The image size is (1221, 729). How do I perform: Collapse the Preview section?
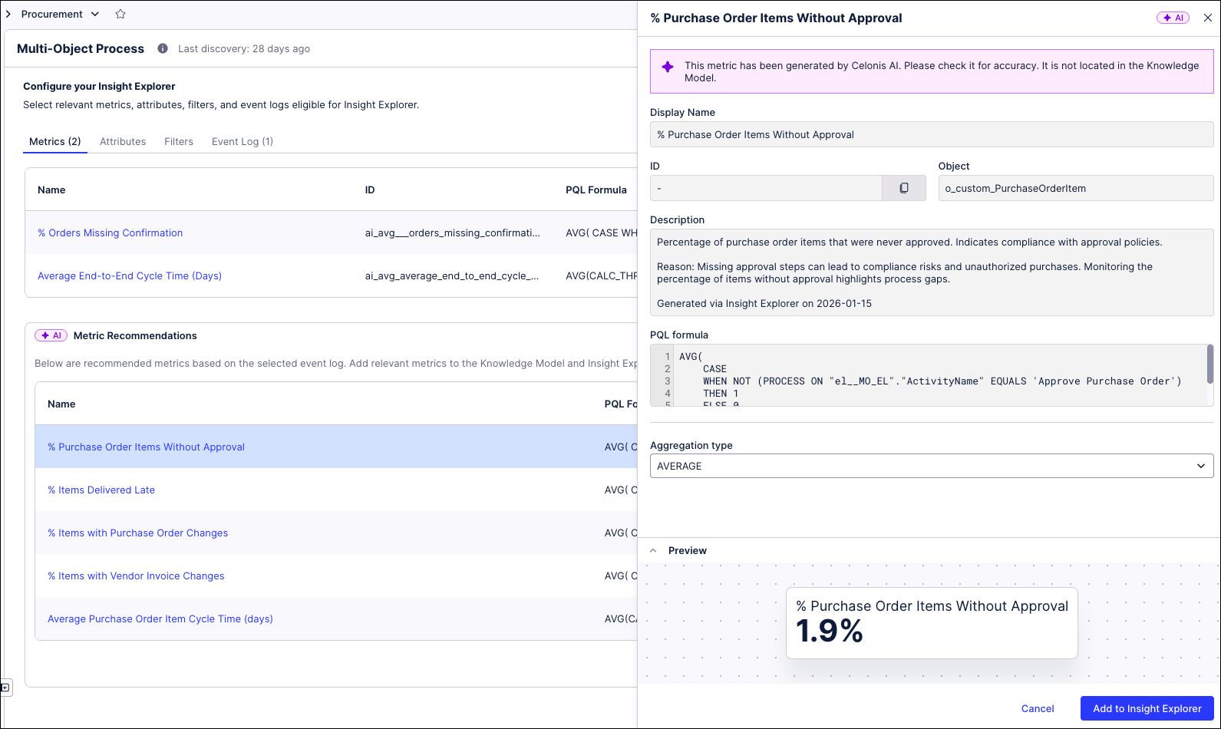point(653,550)
